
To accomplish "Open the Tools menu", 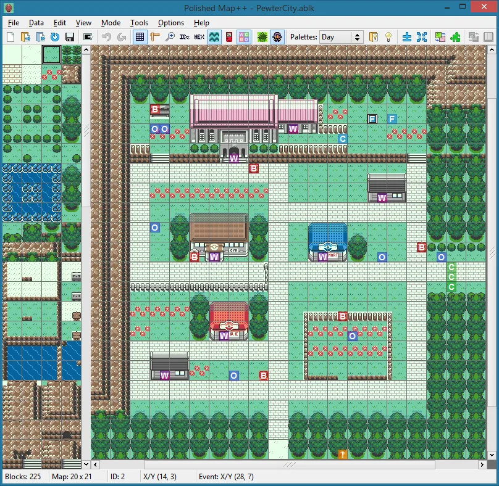I will tap(139, 23).
